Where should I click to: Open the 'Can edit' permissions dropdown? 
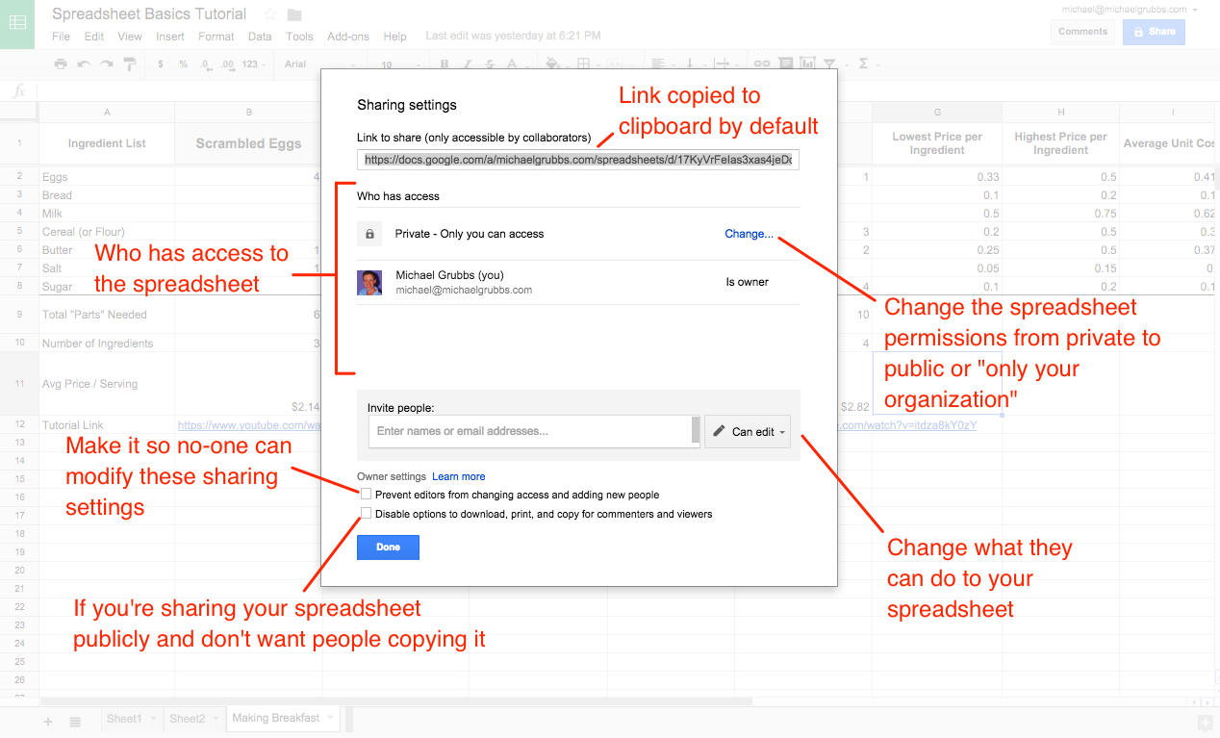pos(748,431)
